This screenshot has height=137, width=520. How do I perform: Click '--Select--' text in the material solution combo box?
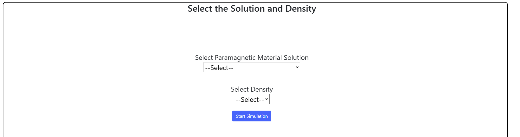pos(219,68)
